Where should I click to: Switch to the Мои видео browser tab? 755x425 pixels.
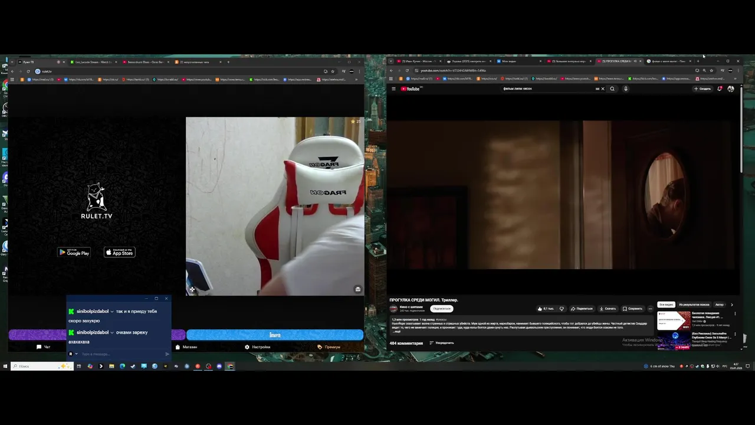(x=519, y=61)
